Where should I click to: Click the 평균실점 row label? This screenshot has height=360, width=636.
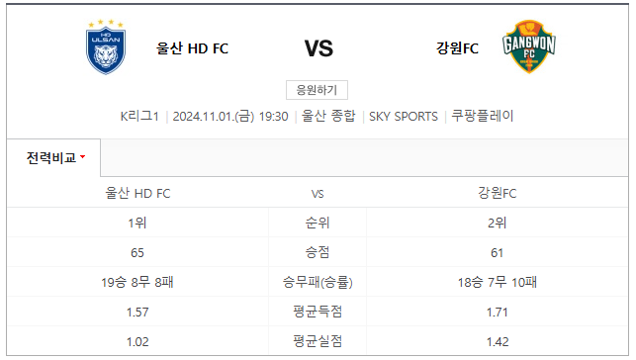318,341
